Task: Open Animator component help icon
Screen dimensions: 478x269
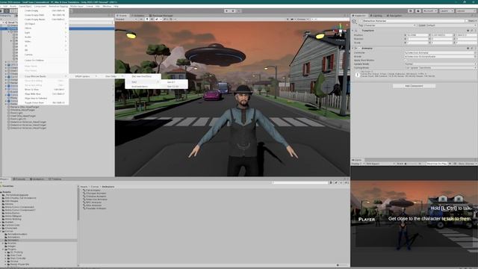Action: click(468, 48)
